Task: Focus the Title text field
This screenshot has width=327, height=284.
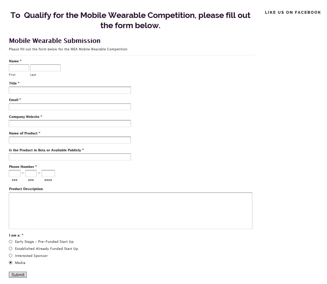Action: (x=70, y=90)
